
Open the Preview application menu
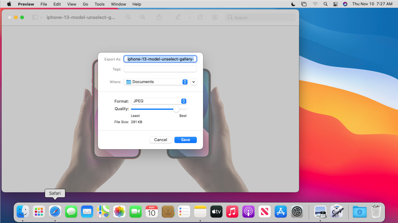26,4
